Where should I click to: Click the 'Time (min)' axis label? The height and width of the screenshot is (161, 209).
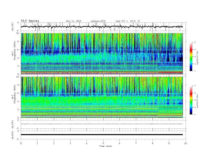(106, 146)
